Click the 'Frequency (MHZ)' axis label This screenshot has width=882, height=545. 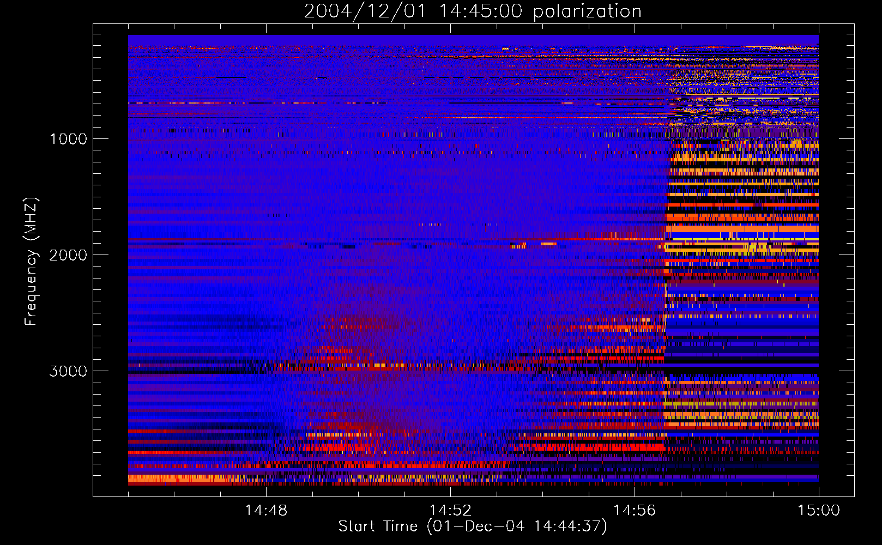(x=31, y=262)
